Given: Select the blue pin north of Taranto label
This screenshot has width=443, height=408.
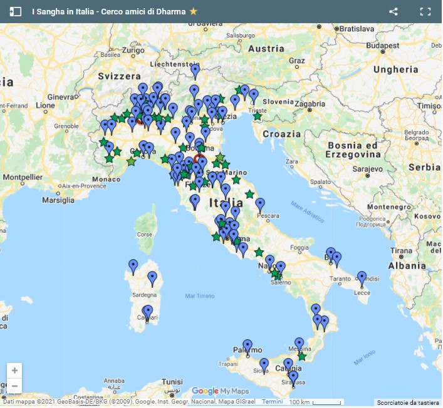Looking at the screenshot, I should point(336,260).
